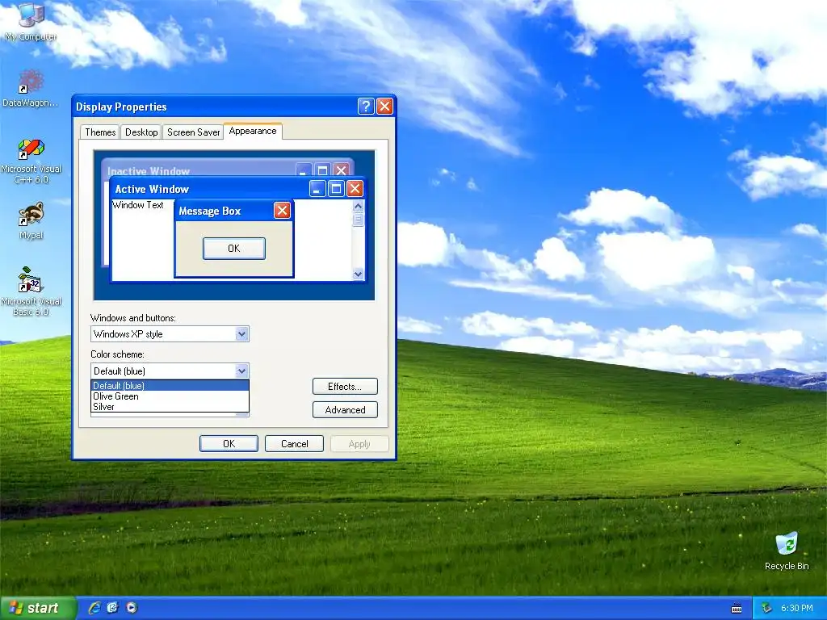Image resolution: width=827 pixels, height=620 pixels.
Task: Click the Active Window preview close icon
Action: click(355, 189)
